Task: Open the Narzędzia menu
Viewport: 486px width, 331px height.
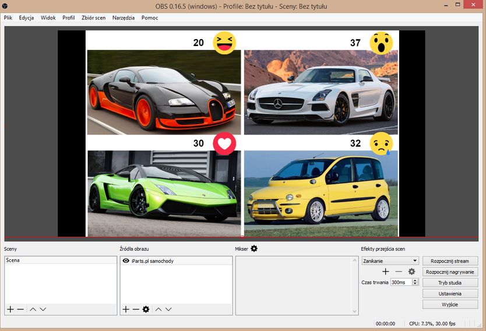Action: click(x=124, y=17)
